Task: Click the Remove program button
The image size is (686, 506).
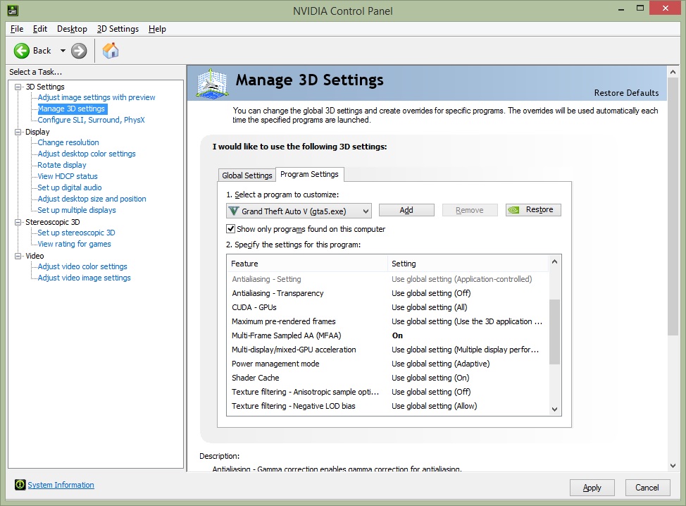Action: (x=470, y=210)
